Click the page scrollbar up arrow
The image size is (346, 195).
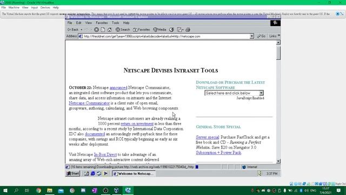click(x=278, y=42)
